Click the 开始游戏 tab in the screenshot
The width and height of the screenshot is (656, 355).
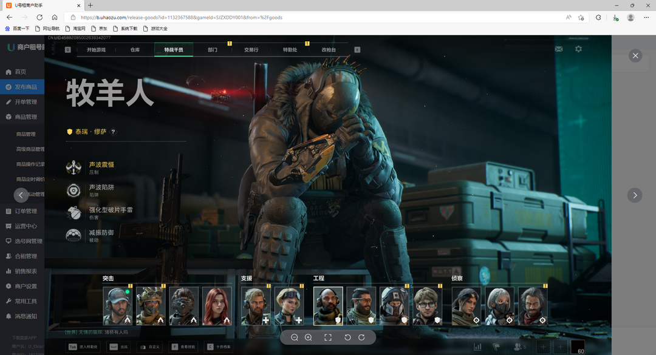96,50
